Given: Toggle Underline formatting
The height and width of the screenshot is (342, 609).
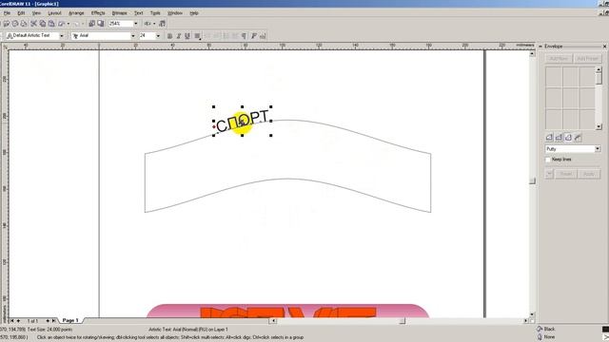Looking at the screenshot, I should coord(187,36).
